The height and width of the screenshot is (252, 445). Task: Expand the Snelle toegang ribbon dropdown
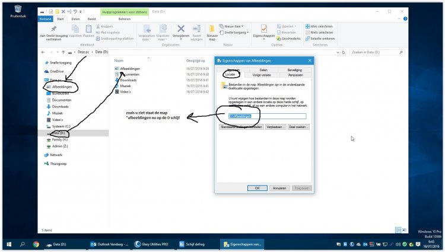tap(235, 31)
